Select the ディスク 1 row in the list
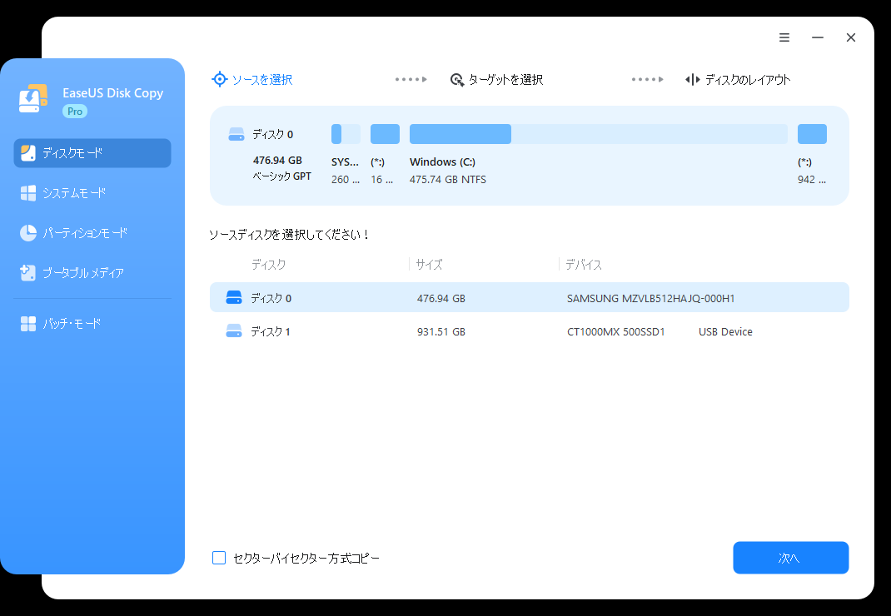The image size is (891, 616). pos(530,331)
